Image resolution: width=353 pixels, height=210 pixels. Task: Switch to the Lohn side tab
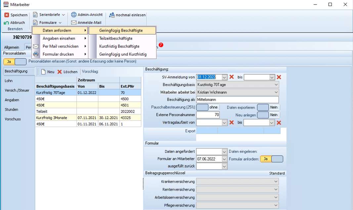pos(9,81)
